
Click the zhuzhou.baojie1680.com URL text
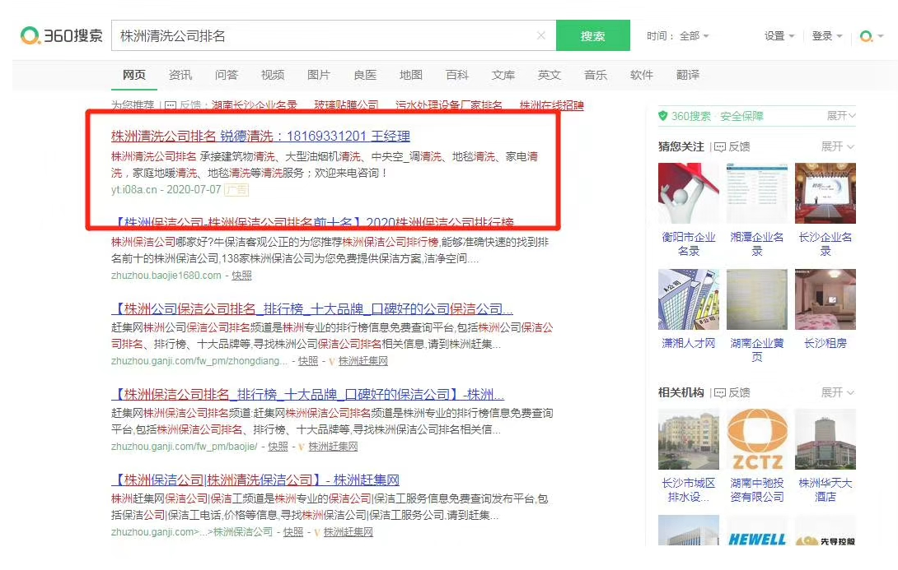166,276
